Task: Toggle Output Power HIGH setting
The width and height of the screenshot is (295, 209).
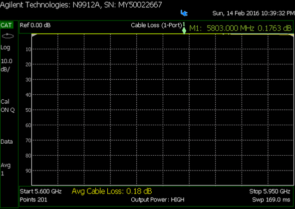Action: [x=158, y=200]
